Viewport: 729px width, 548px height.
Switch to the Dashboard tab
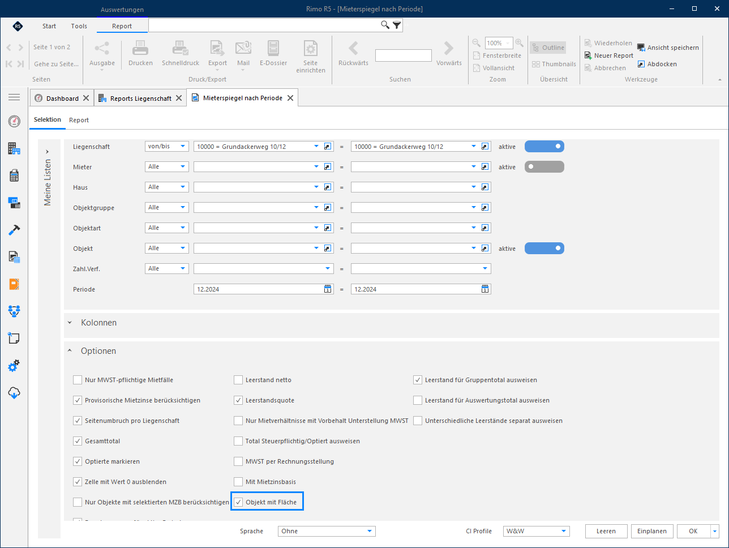click(x=62, y=98)
